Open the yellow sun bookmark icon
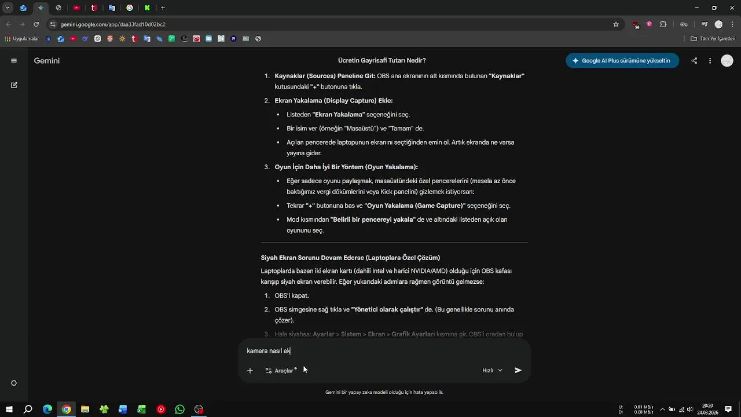The image size is (741, 417). point(122,39)
